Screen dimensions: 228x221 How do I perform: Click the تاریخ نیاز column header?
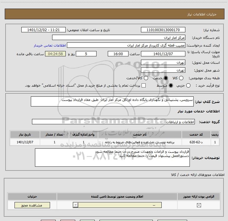click(x=25, y=134)
